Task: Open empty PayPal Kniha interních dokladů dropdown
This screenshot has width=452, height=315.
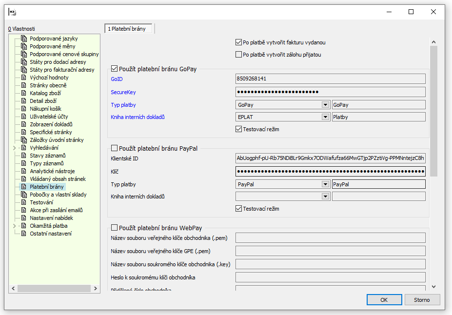Action: 325,196
